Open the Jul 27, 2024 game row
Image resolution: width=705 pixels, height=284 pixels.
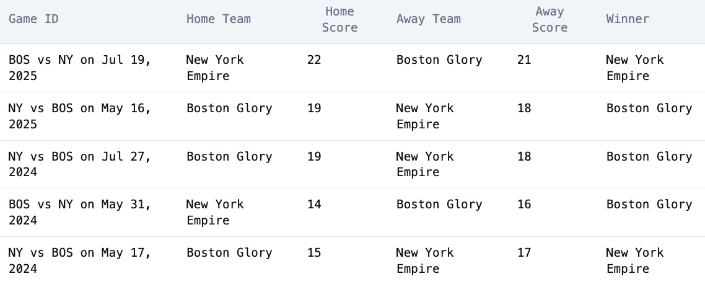pos(80,164)
